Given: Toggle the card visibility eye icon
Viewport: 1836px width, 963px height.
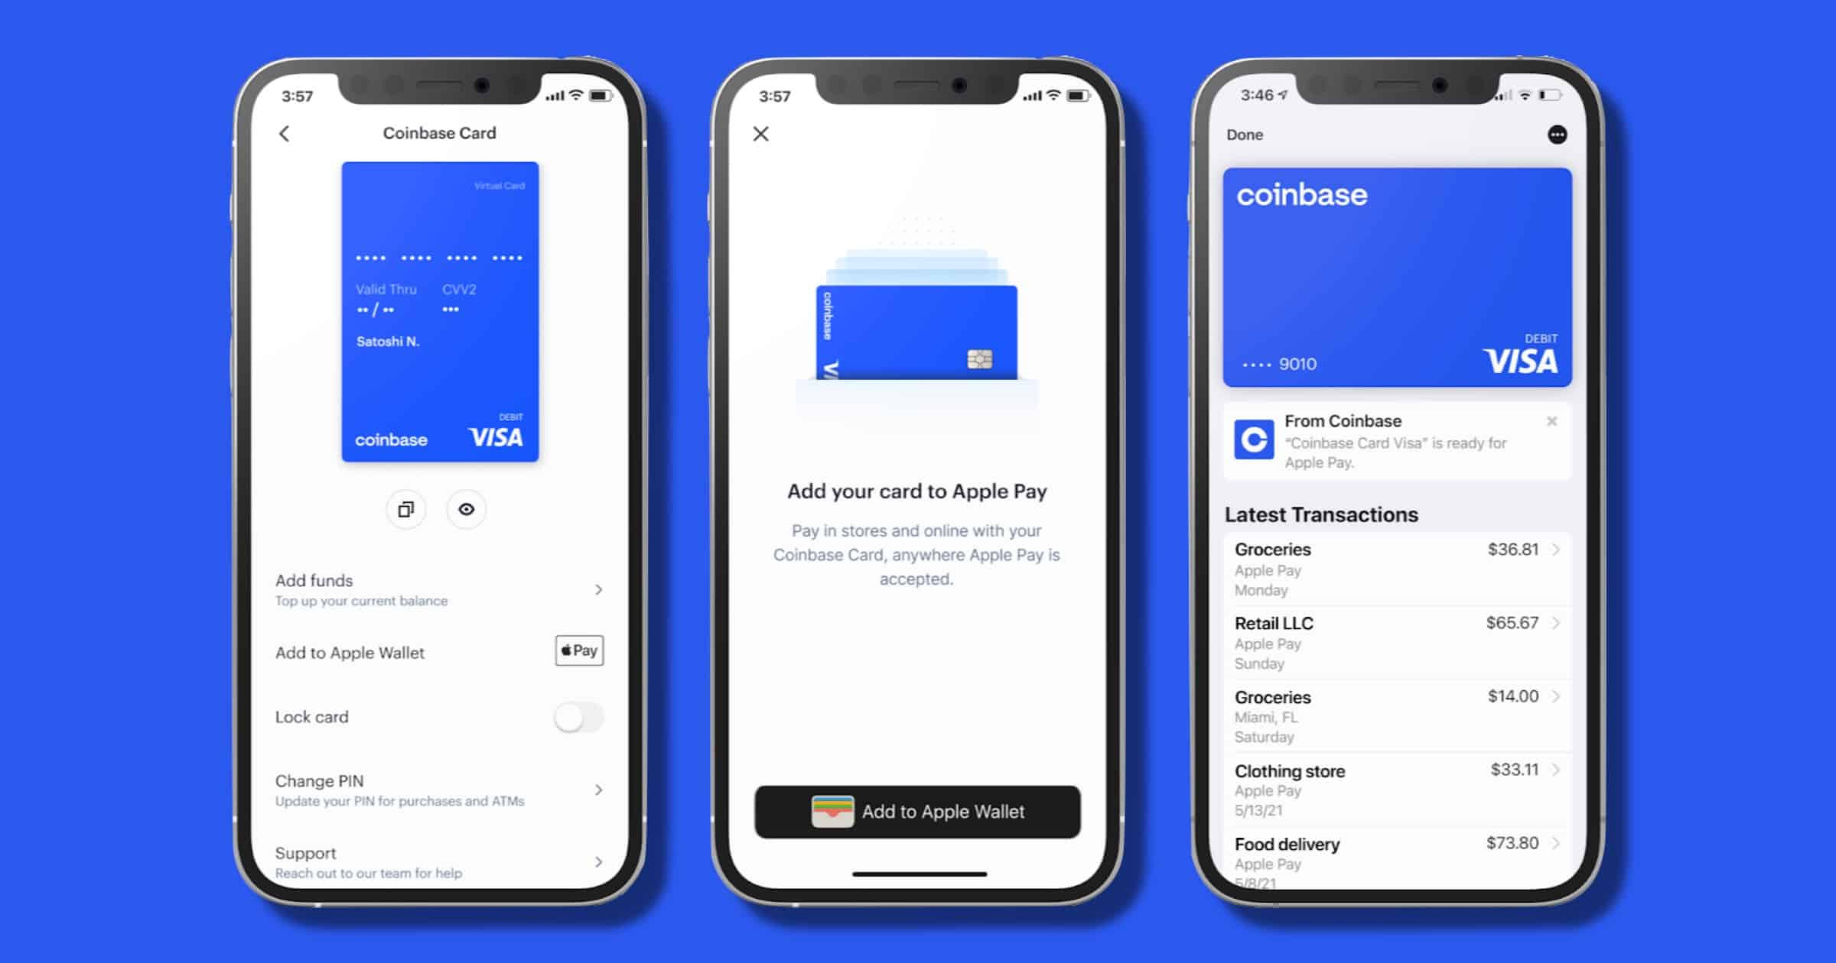Looking at the screenshot, I should 467,508.
